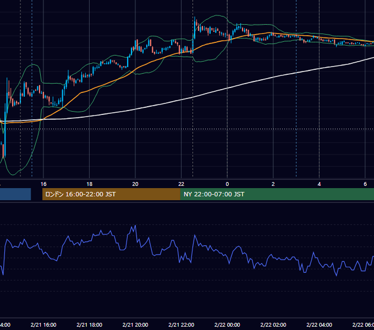Click the blue session bar before London
The image size is (374, 330).
tap(15, 194)
